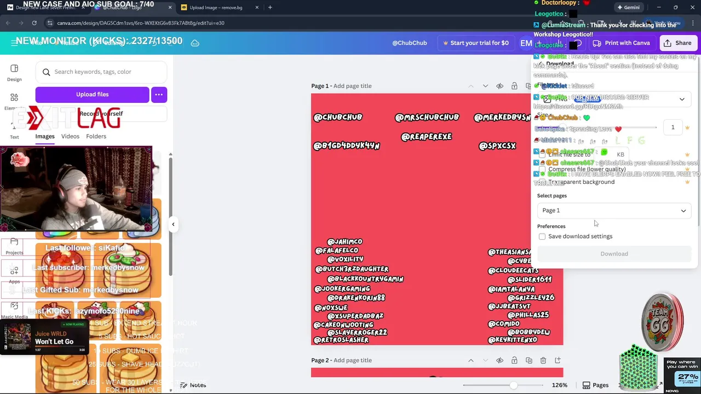Select the @B1GD4DDYK4YN text on canvas
The image size is (701, 394).
click(x=346, y=146)
